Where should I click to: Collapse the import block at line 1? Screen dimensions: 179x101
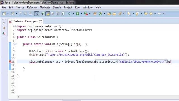(15, 26)
